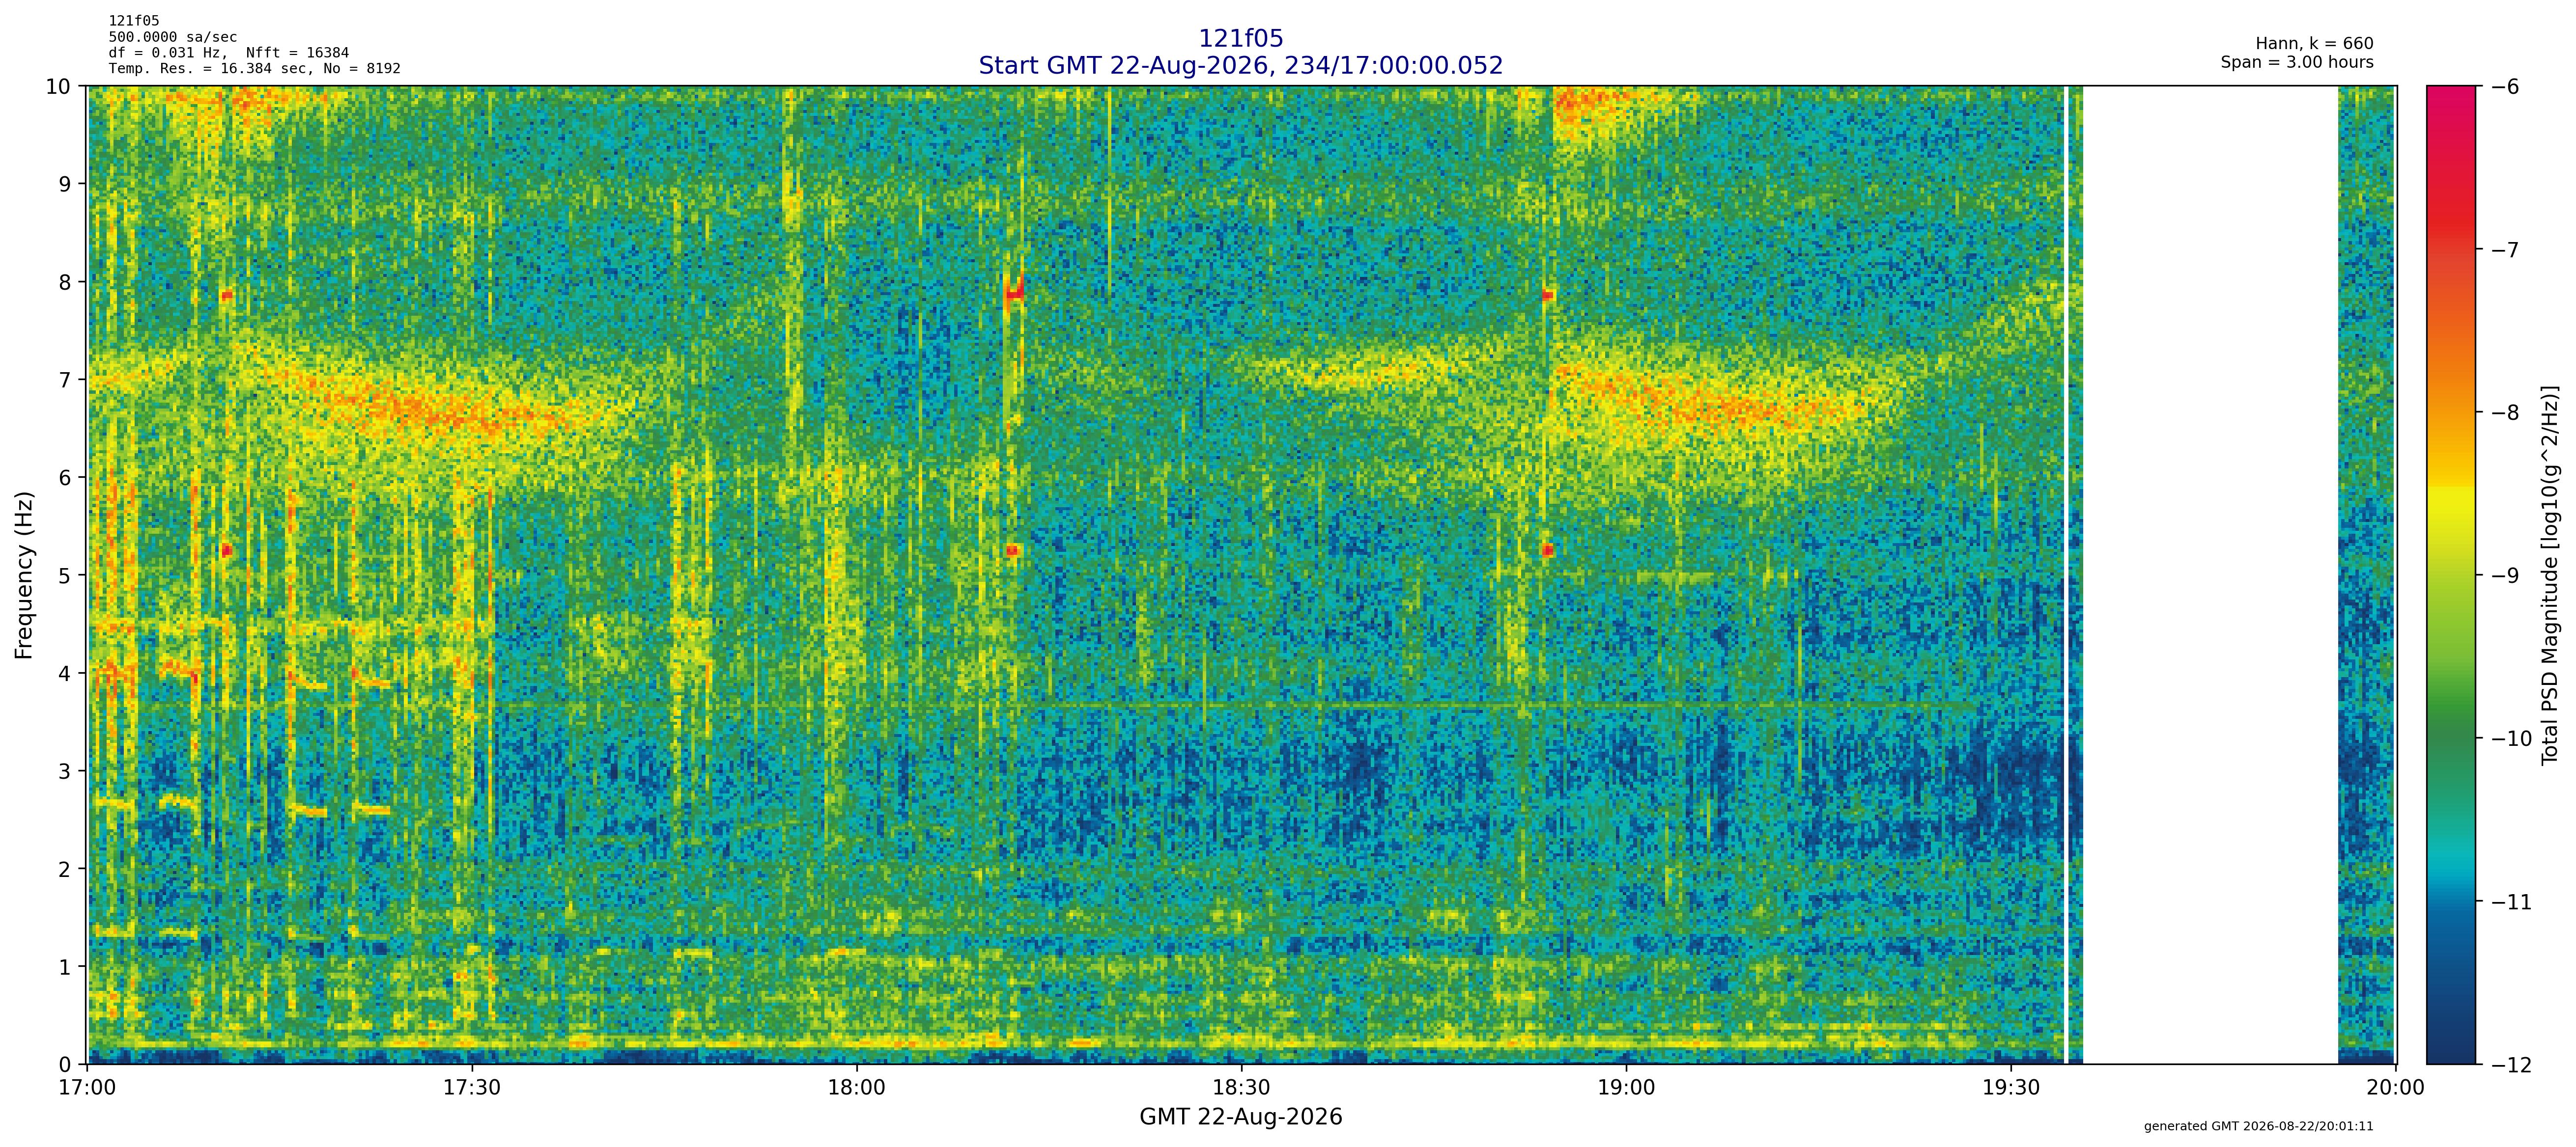The height and width of the screenshot is (1147, 2576).
Task: Click frequency axis tick label '6'
Action: [65, 478]
